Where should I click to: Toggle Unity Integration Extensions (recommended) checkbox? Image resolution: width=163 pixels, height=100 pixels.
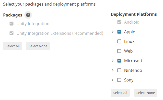tap(11, 33)
